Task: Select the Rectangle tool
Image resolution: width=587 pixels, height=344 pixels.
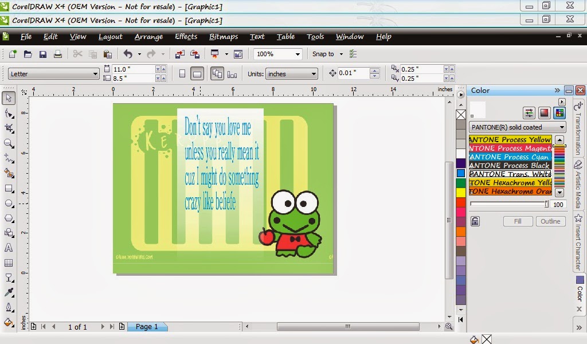Action: pyautogui.click(x=9, y=188)
